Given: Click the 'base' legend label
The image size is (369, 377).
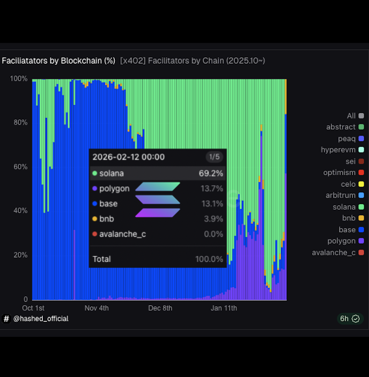Looking at the screenshot, I should [347, 230].
